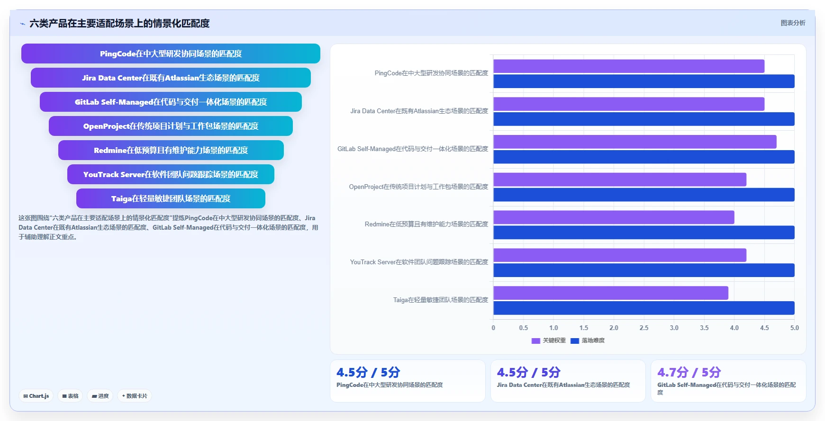Click GitLab Self-Managed's purple chart bar

coord(635,142)
